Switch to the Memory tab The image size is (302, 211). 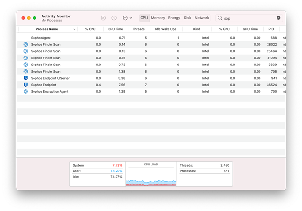coord(158,18)
